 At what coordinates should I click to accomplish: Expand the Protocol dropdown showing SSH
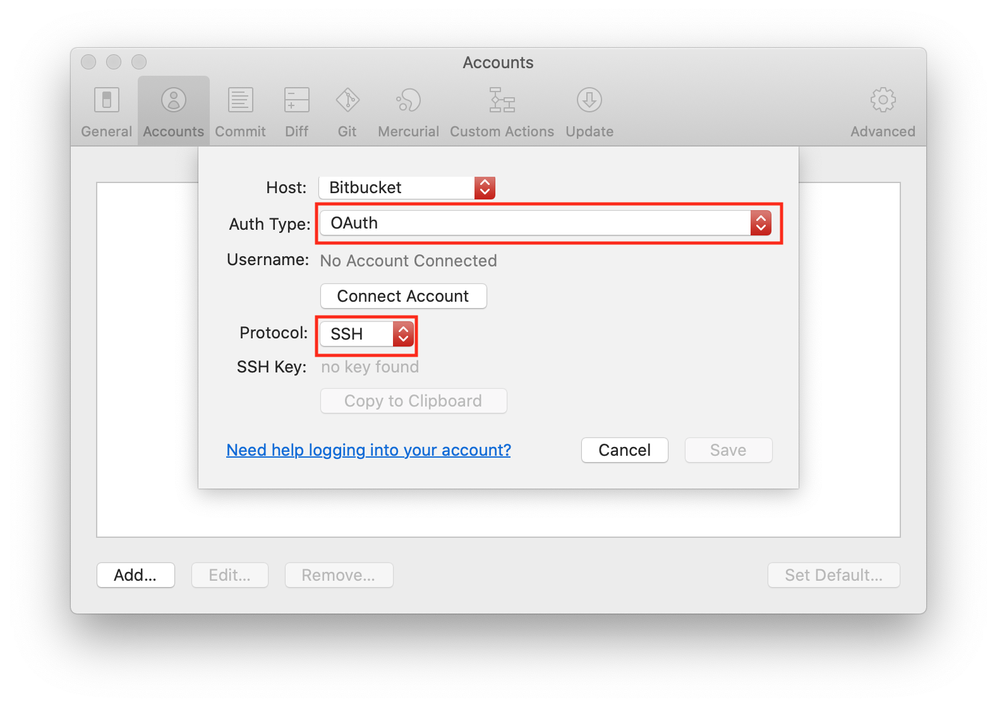click(x=366, y=334)
